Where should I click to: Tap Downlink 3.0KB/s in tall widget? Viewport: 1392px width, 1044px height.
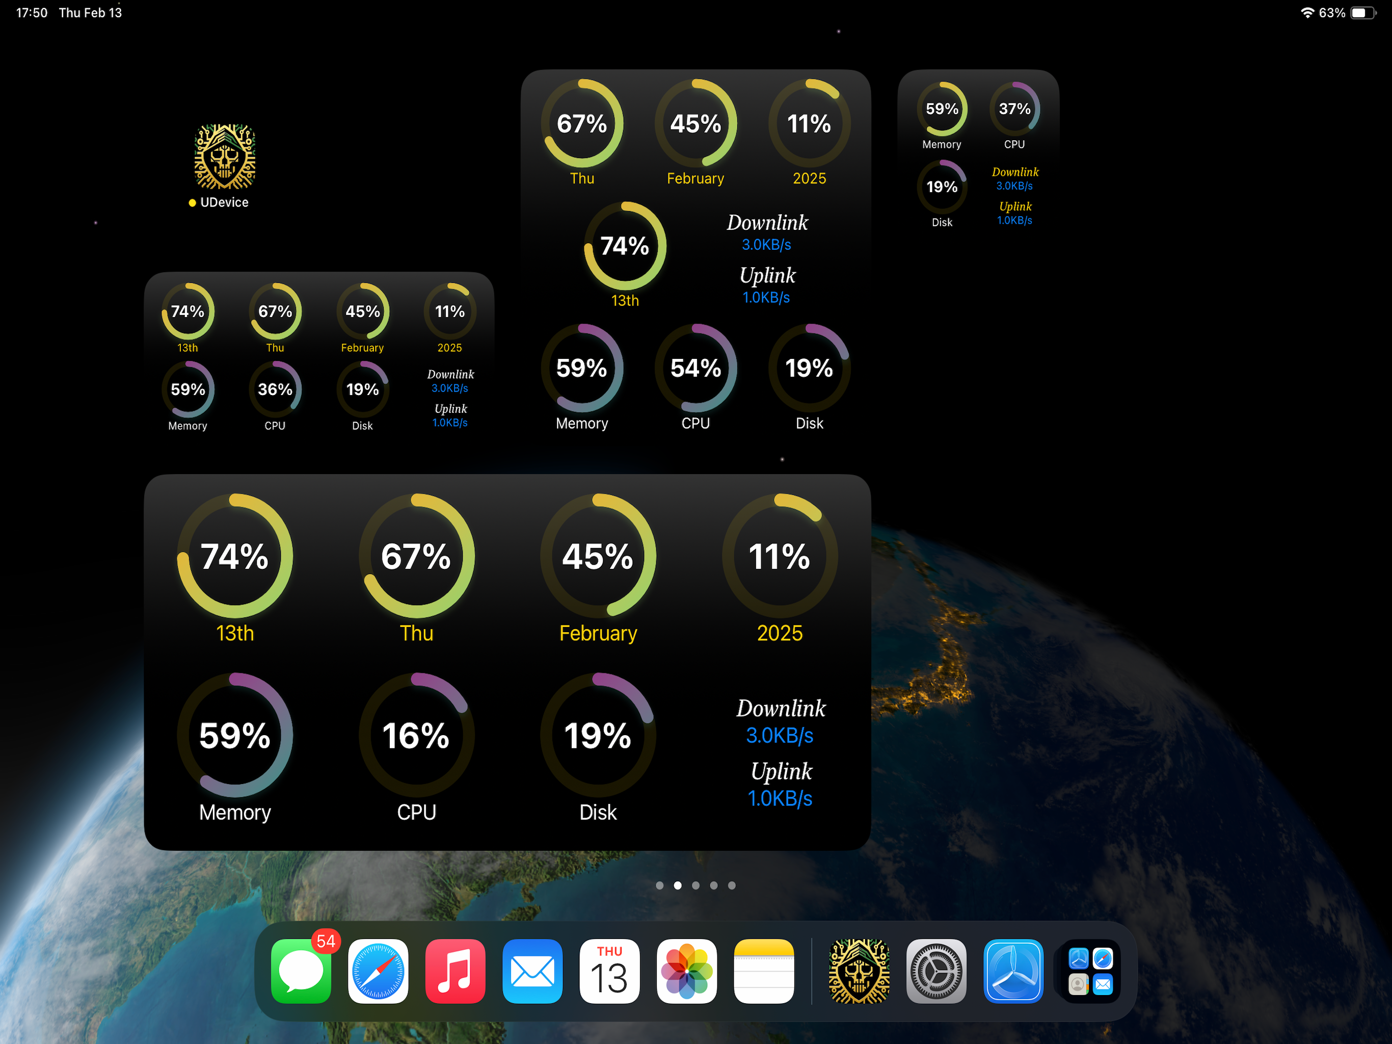point(766,232)
